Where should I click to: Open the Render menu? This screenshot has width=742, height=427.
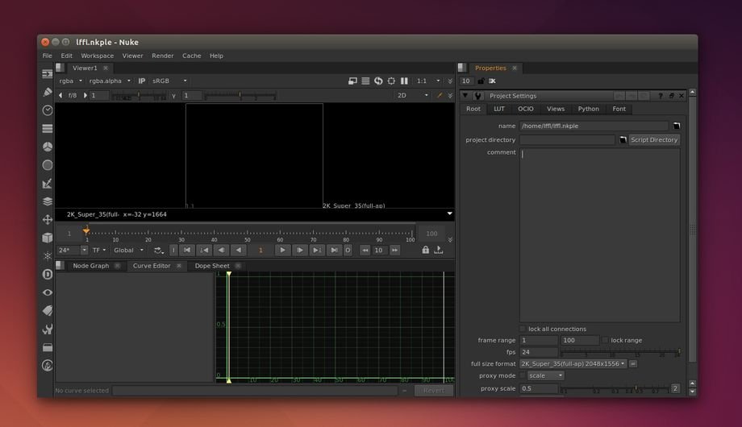coord(162,56)
